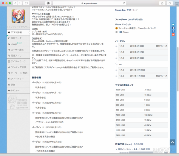Open the 評価 sidebar item
179x156 pixels.
18,85
